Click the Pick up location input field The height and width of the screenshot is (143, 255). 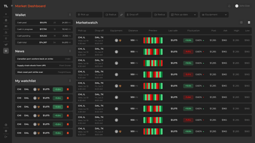click(x=89, y=15)
